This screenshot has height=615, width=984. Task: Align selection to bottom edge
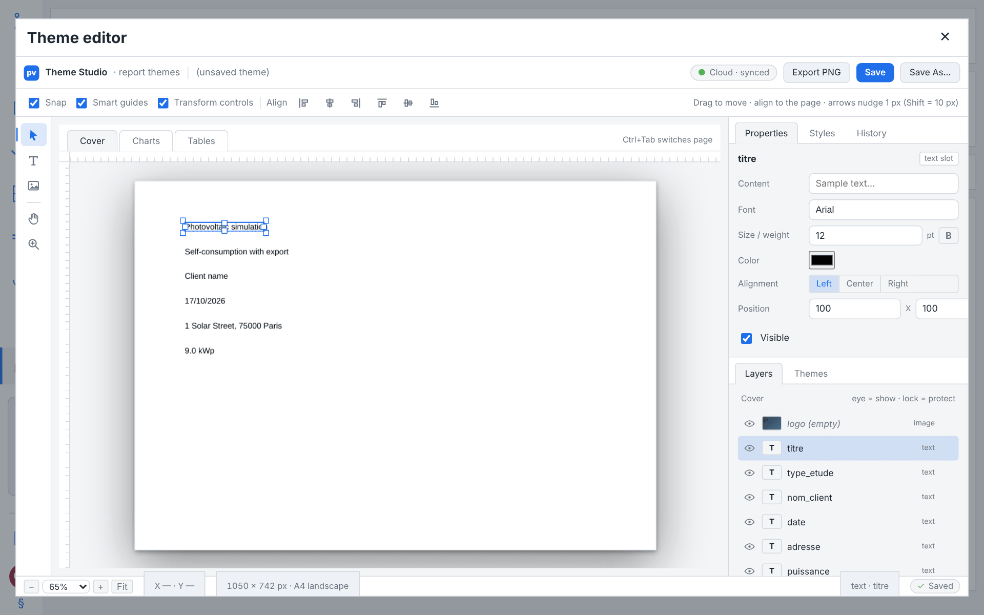point(435,103)
